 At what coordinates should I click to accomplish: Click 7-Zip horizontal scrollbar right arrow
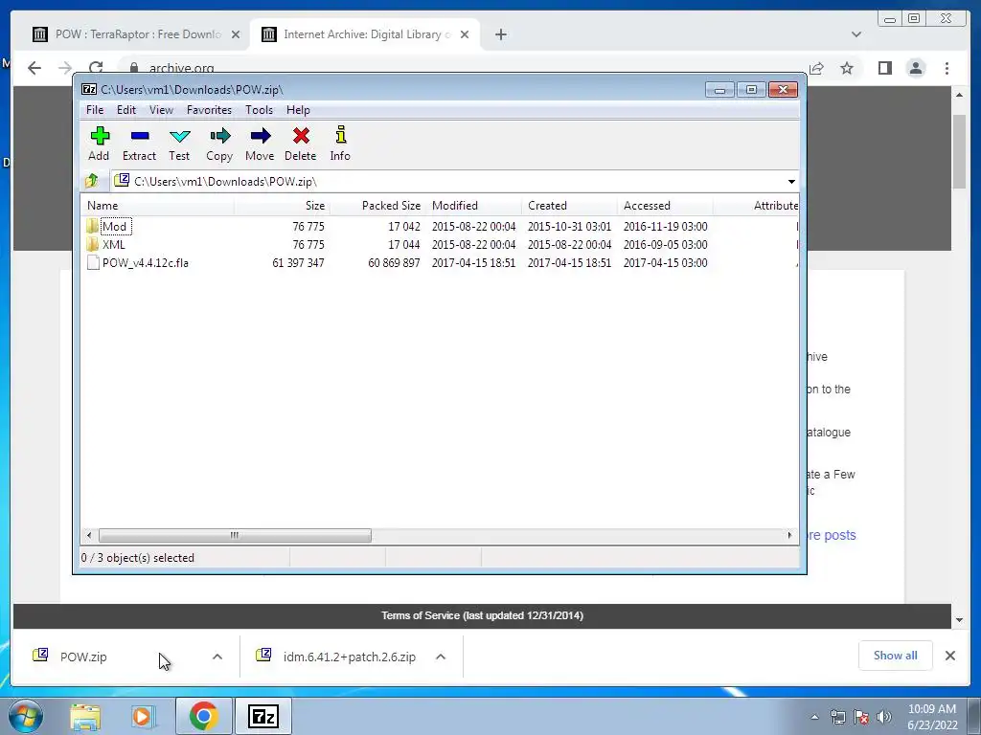789,536
